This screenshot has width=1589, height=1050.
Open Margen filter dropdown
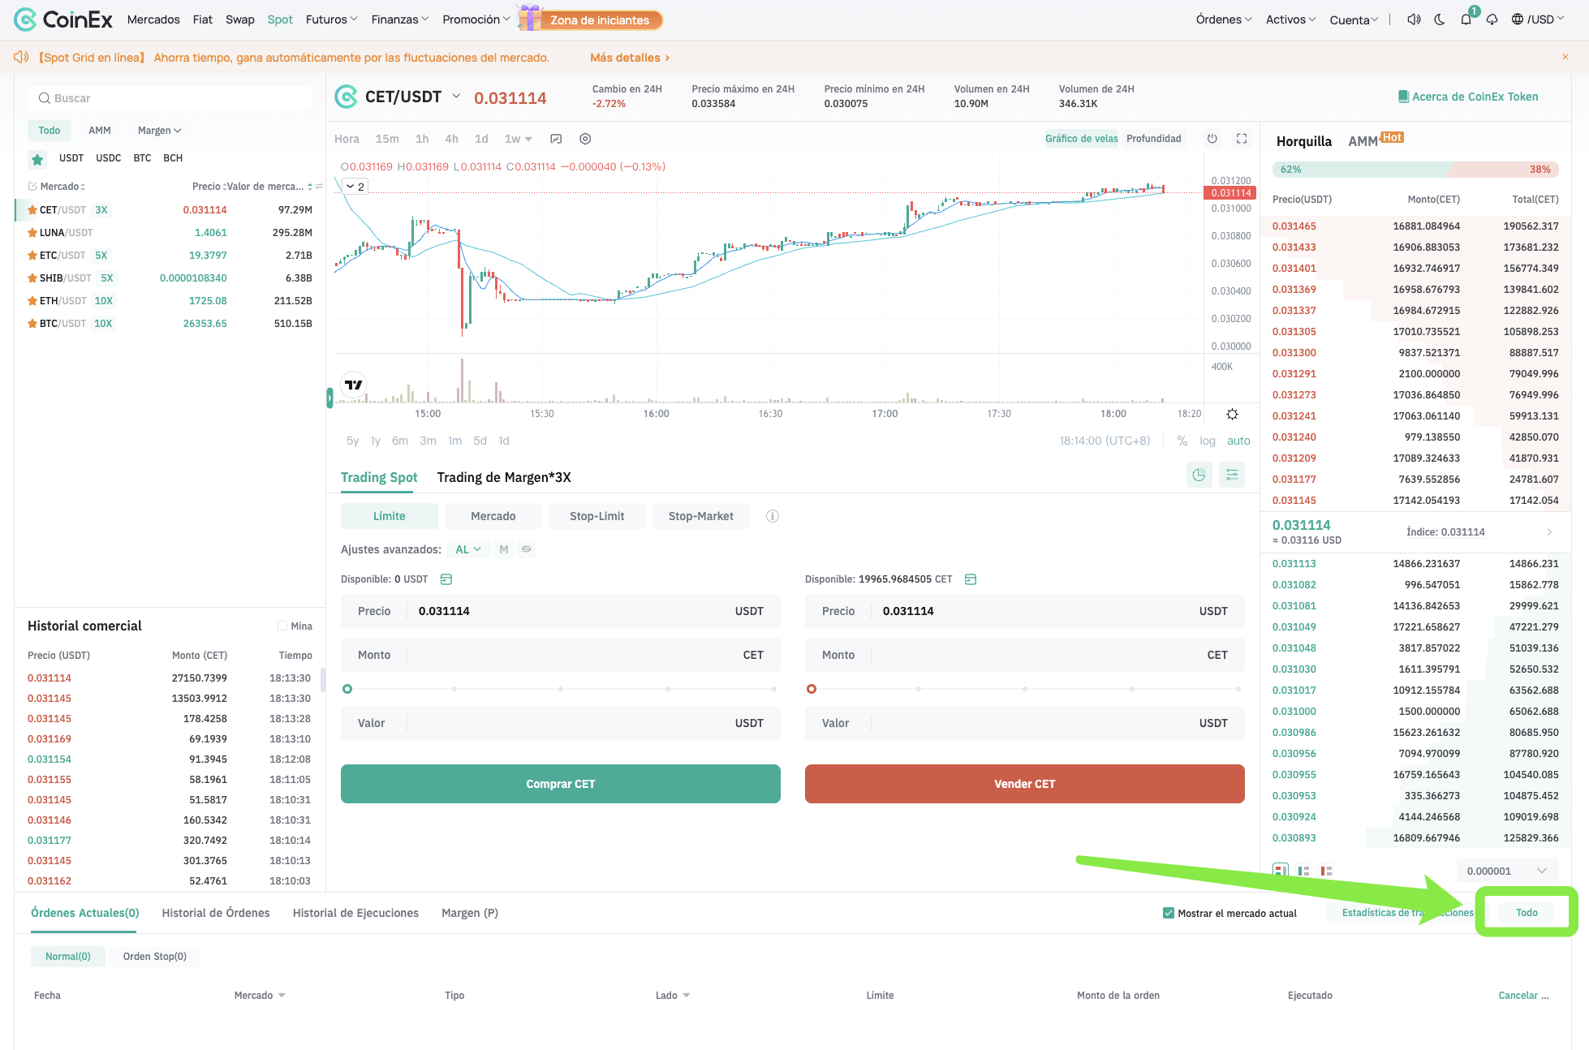coord(159,131)
